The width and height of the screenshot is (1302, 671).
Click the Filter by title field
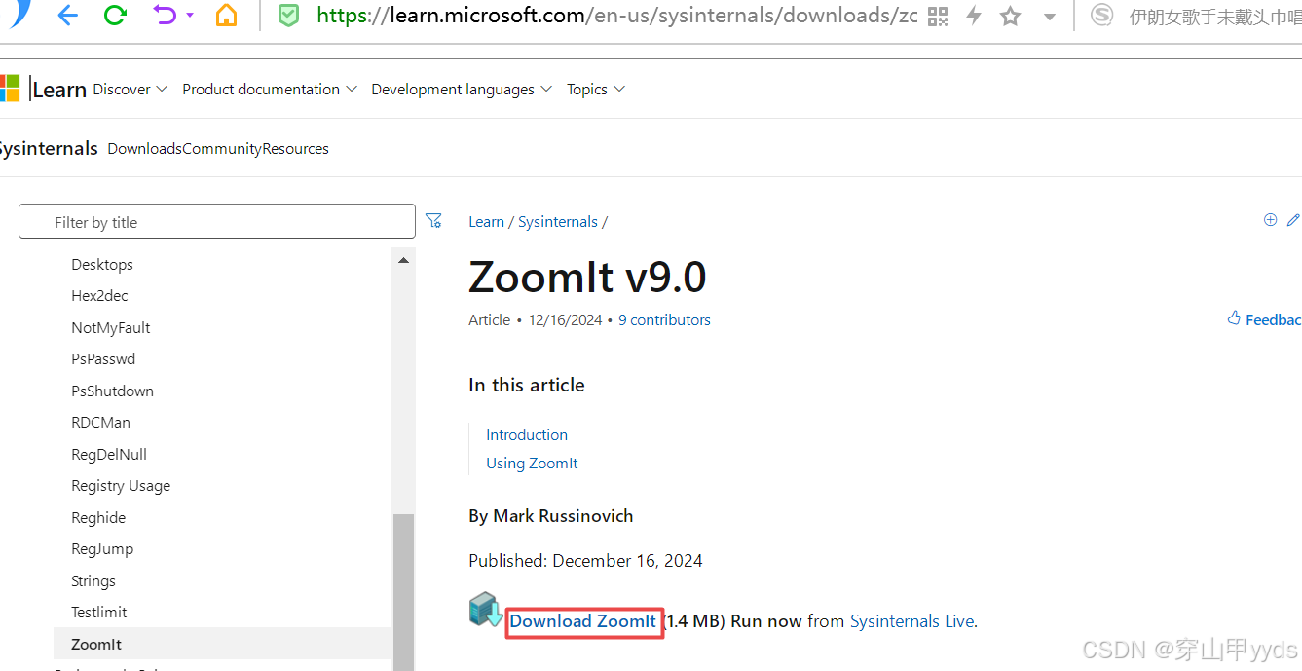[217, 221]
